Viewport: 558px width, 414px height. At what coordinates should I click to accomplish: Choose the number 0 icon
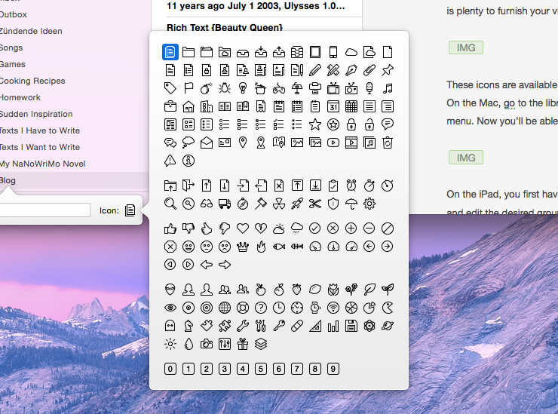coord(170,369)
